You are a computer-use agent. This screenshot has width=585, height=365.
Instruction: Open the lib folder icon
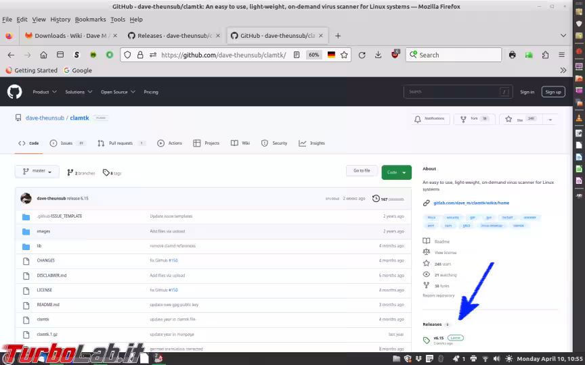coord(26,246)
